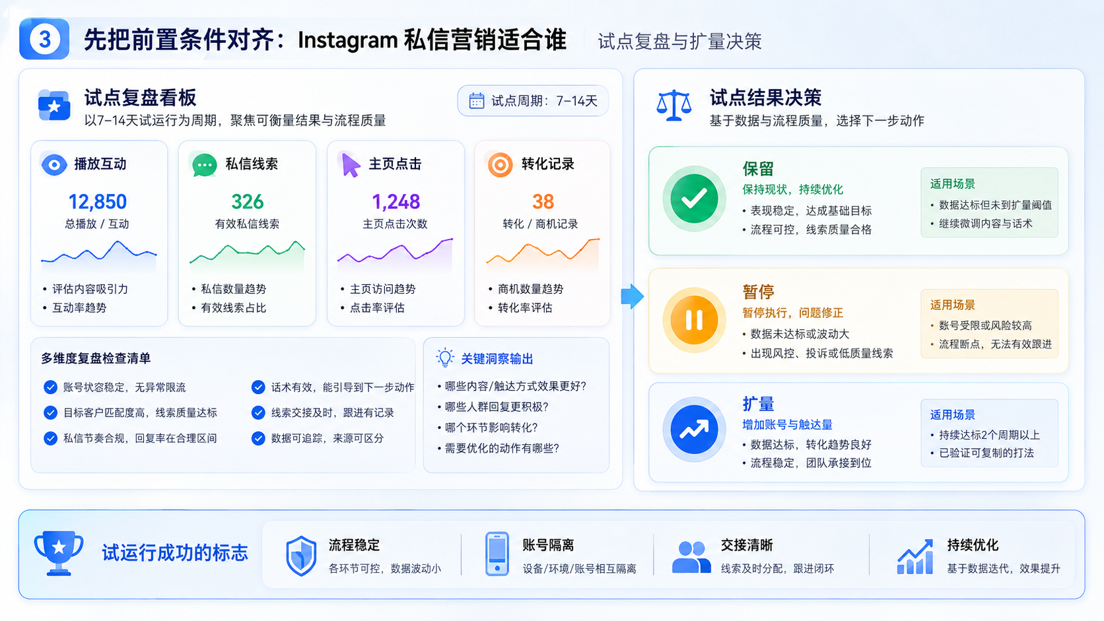This screenshot has height=621, width=1104.
Task: Click the 多维度复盘检查清单 heading
Action: 96,358
